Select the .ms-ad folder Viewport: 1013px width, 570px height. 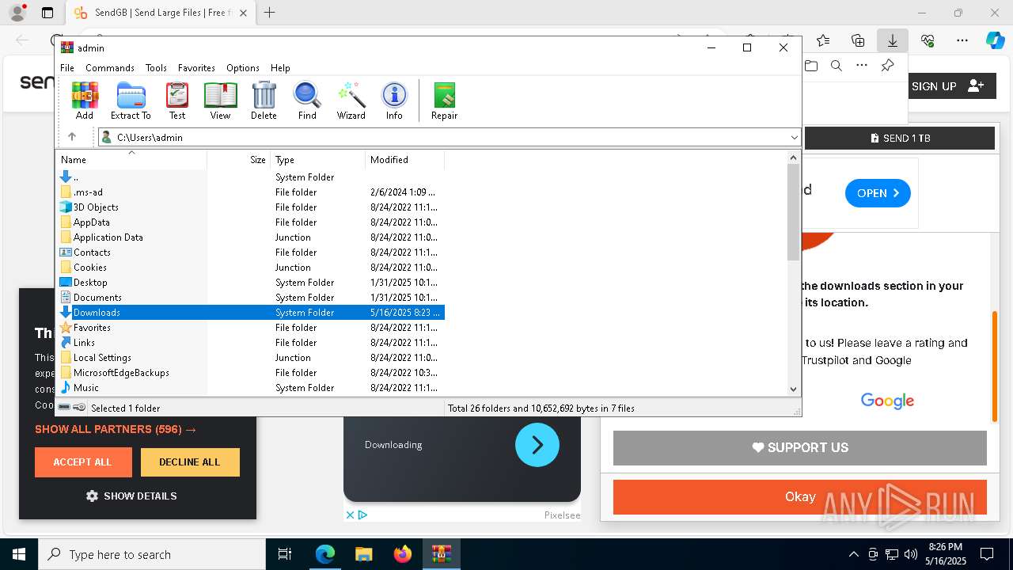(x=251, y=192)
